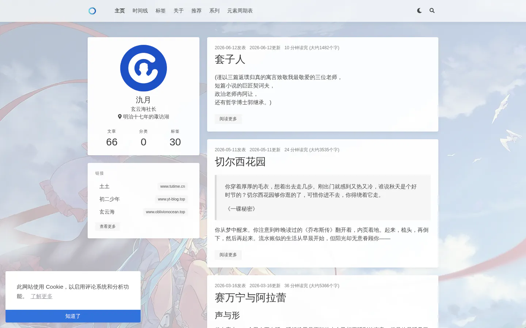Viewport: 526px width, 328px height.
Task: Click 36 分钟读完 (大约5366个字) text
Action: [x=312, y=286]
